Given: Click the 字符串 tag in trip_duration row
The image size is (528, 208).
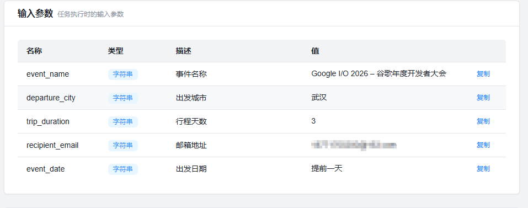Looking at the screenshot, I should (x=123, y=122).
